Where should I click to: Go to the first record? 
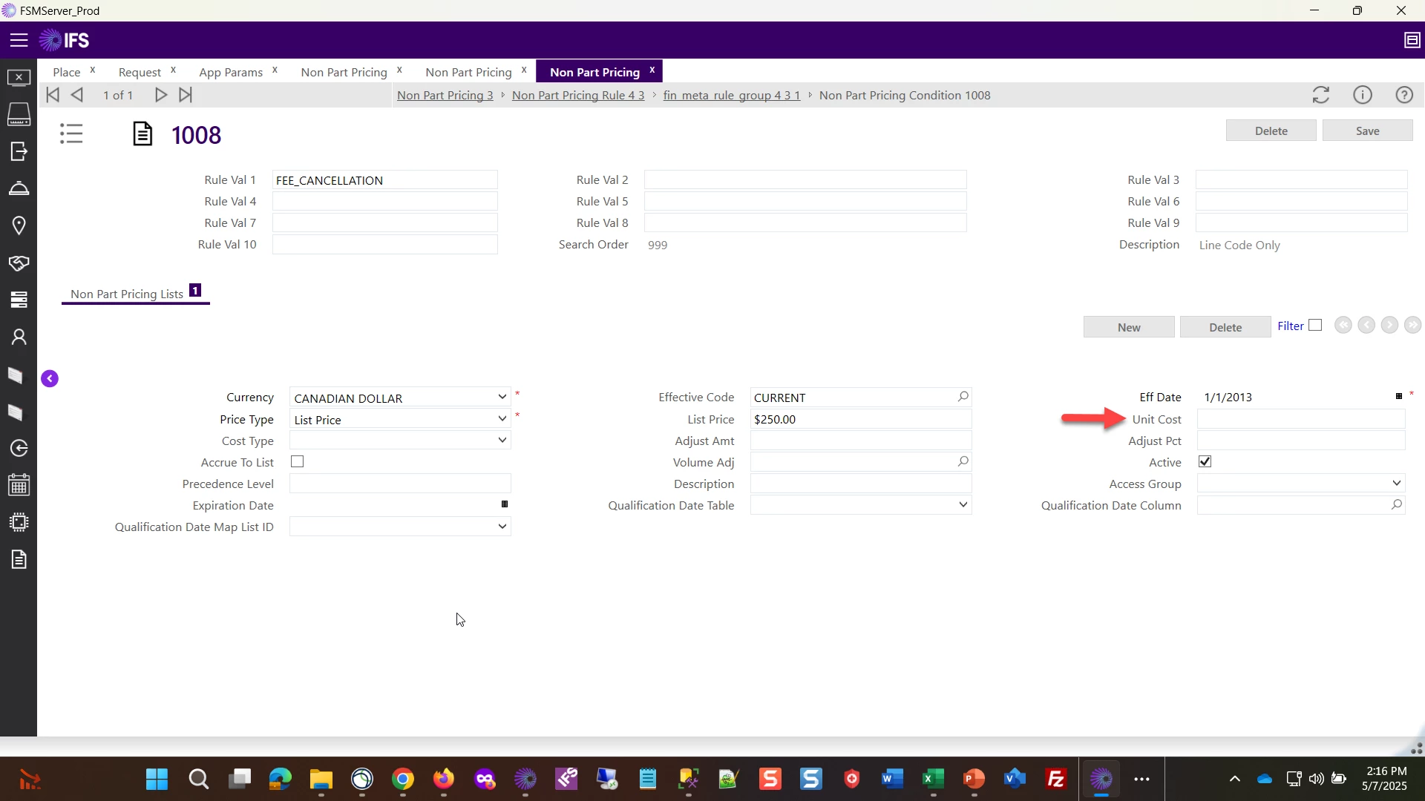(53, 95)
